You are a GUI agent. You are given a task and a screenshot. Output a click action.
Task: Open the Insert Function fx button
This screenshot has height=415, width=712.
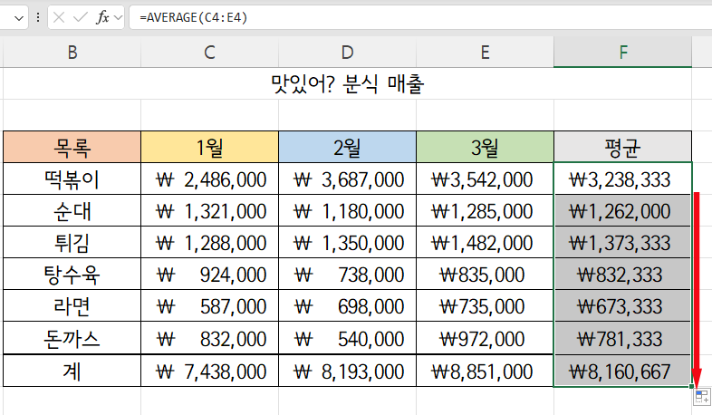point(102,18)
